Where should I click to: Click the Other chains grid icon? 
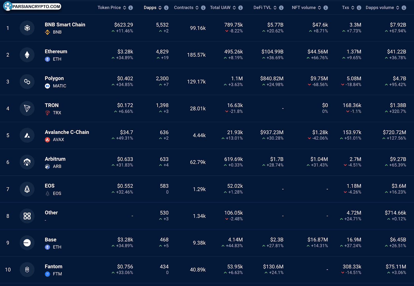pos(27,216)
